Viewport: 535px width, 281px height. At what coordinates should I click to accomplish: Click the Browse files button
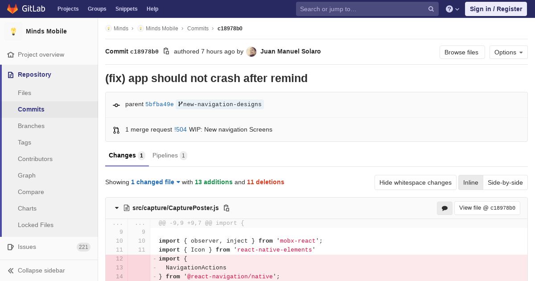461,52
